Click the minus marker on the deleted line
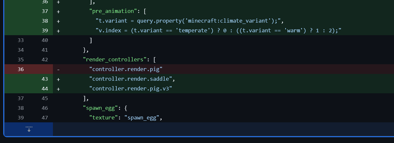The width and height of the screenshot is (394, 143). (58, 69)
